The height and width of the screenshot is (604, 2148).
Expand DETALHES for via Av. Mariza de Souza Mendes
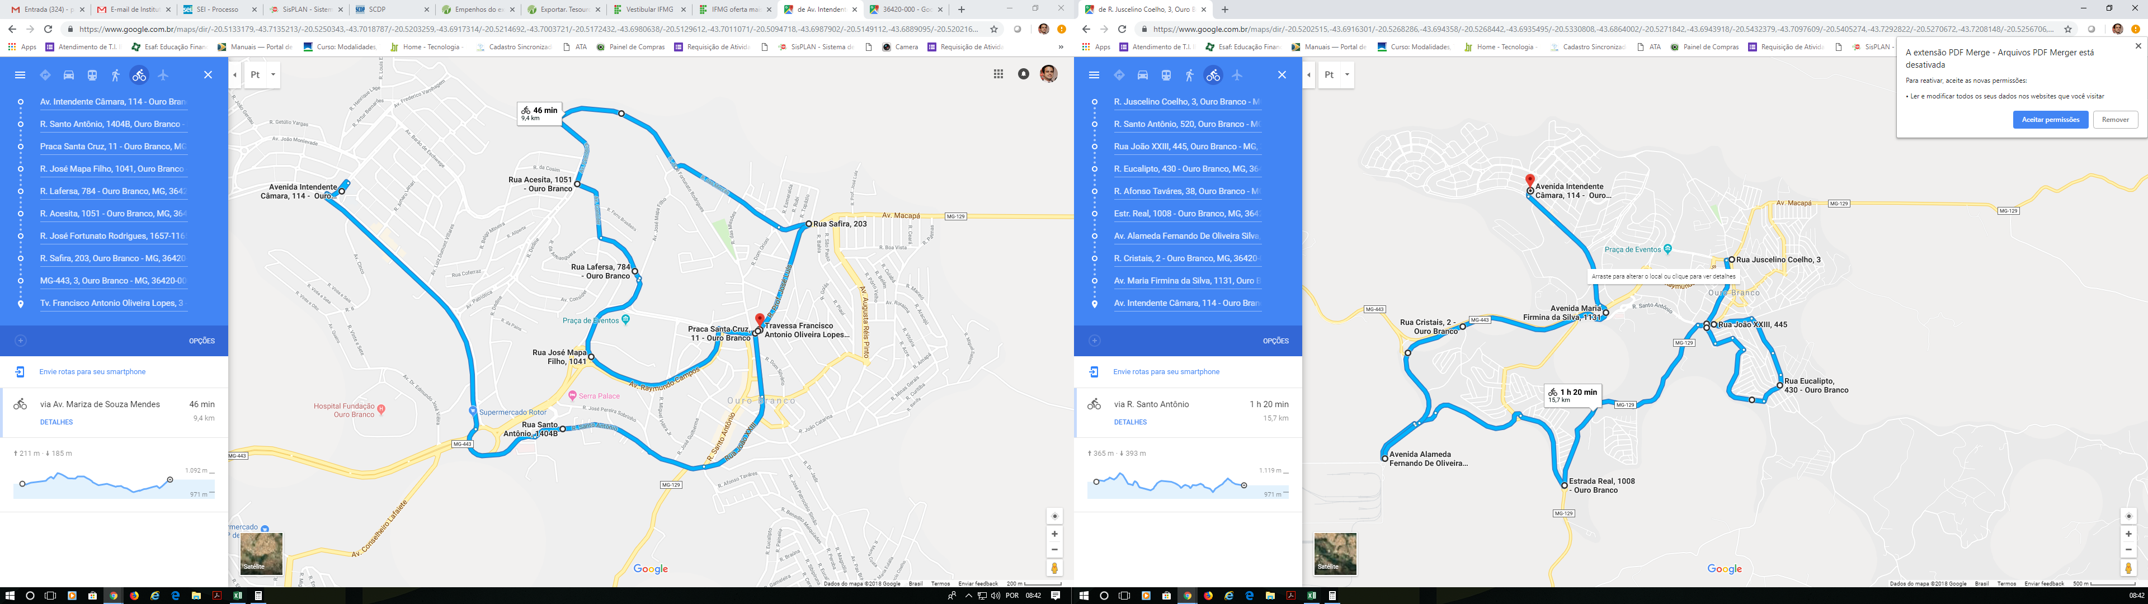point(56,422)
